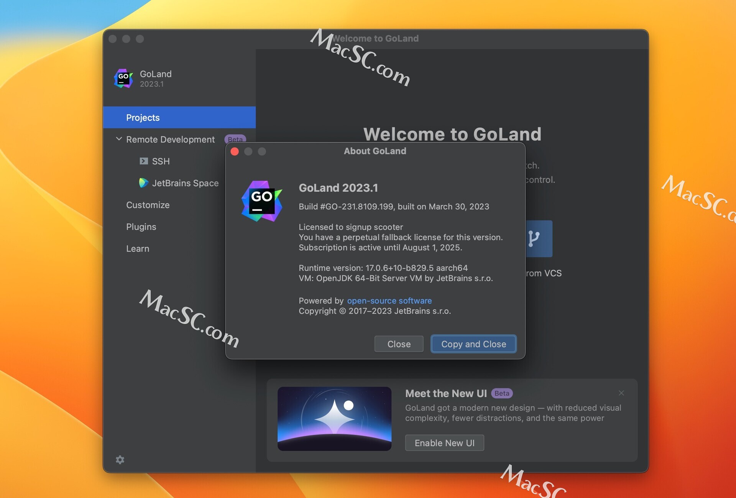Click the JetBrains Space icon
The image size is (736, 498).
pyautogui.click(x=143, y=183)
